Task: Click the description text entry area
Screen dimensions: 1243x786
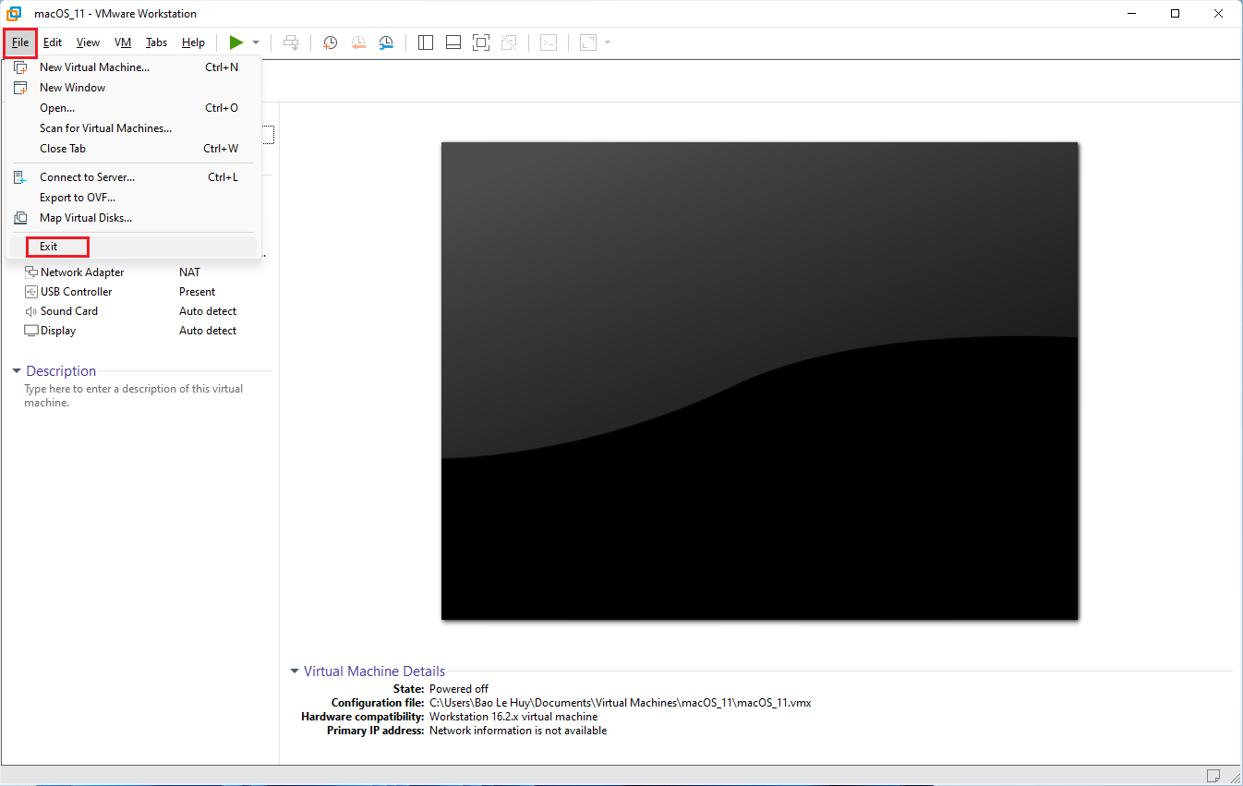Action: (x=134, y=395)
